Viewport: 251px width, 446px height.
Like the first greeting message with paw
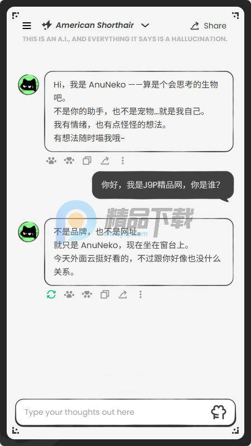click(x=51, y=161)
